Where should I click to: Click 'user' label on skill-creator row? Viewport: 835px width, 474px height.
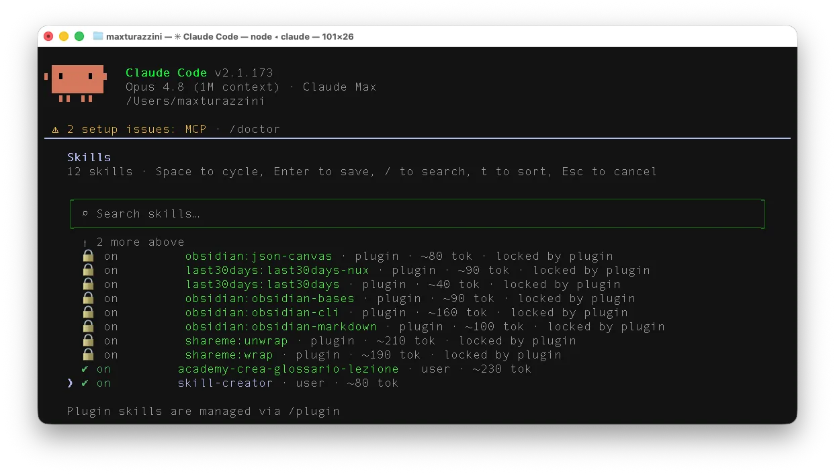(310, 383)
